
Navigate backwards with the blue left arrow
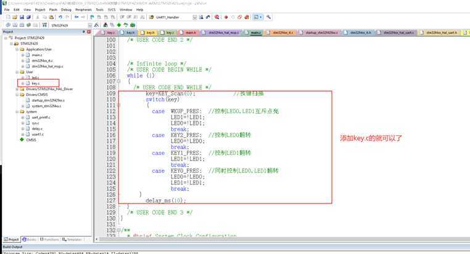76,17
